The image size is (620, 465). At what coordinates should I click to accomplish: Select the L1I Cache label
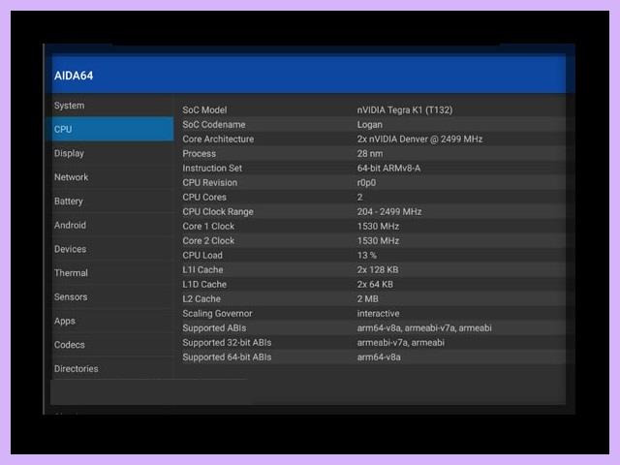pos(202,270)
